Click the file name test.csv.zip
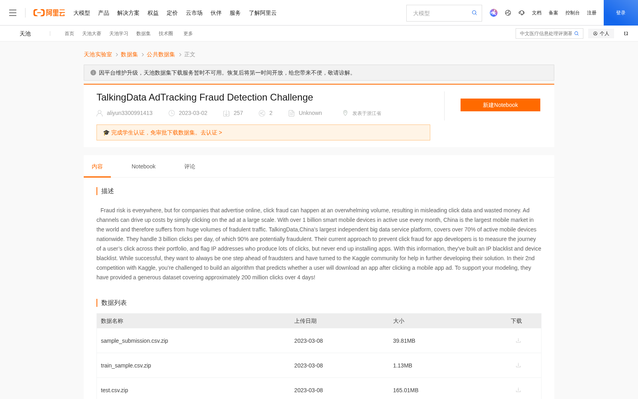This screenshot has width=638, height=399. pyautogui.click(x=114, y=390)
